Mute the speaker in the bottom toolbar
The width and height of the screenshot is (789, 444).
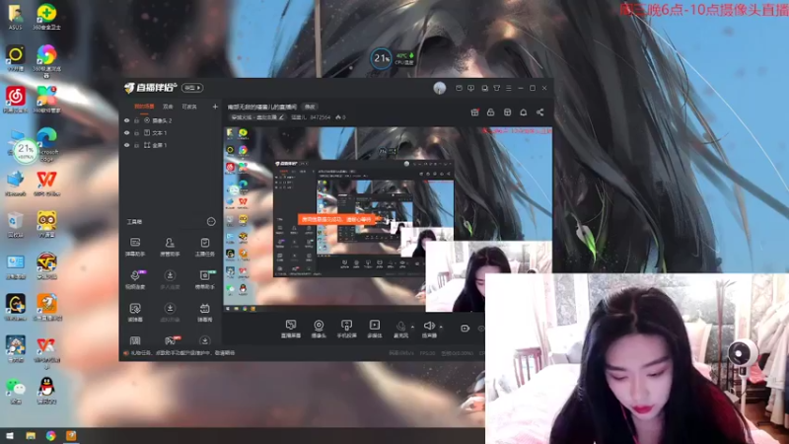pyautogui.click(x=429, y=329)
